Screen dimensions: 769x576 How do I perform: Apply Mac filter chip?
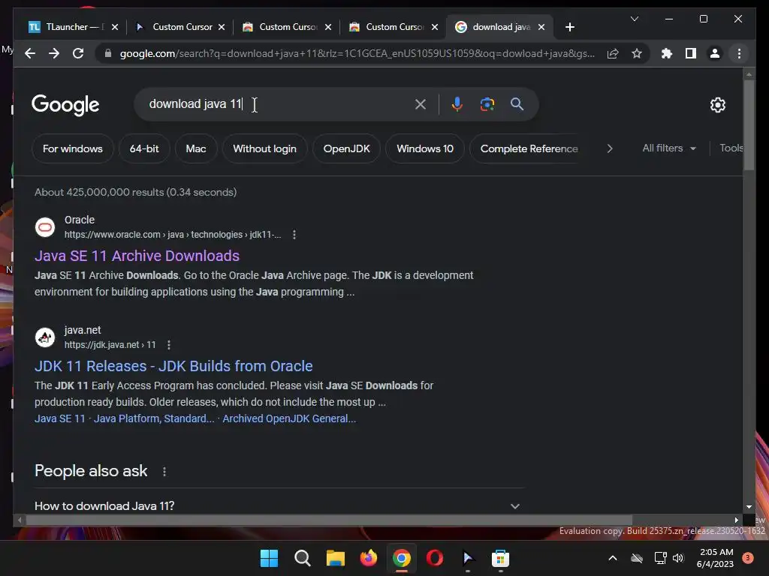tap(196, 148)
